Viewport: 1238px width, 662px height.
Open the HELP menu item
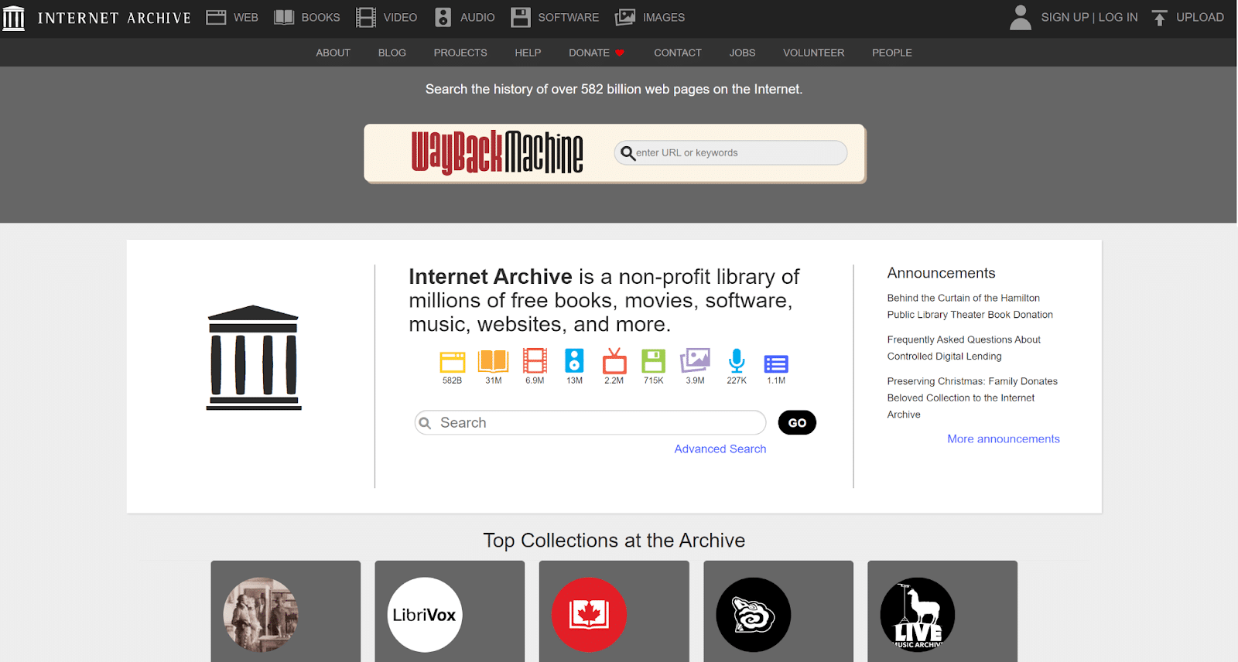(528, 53)
